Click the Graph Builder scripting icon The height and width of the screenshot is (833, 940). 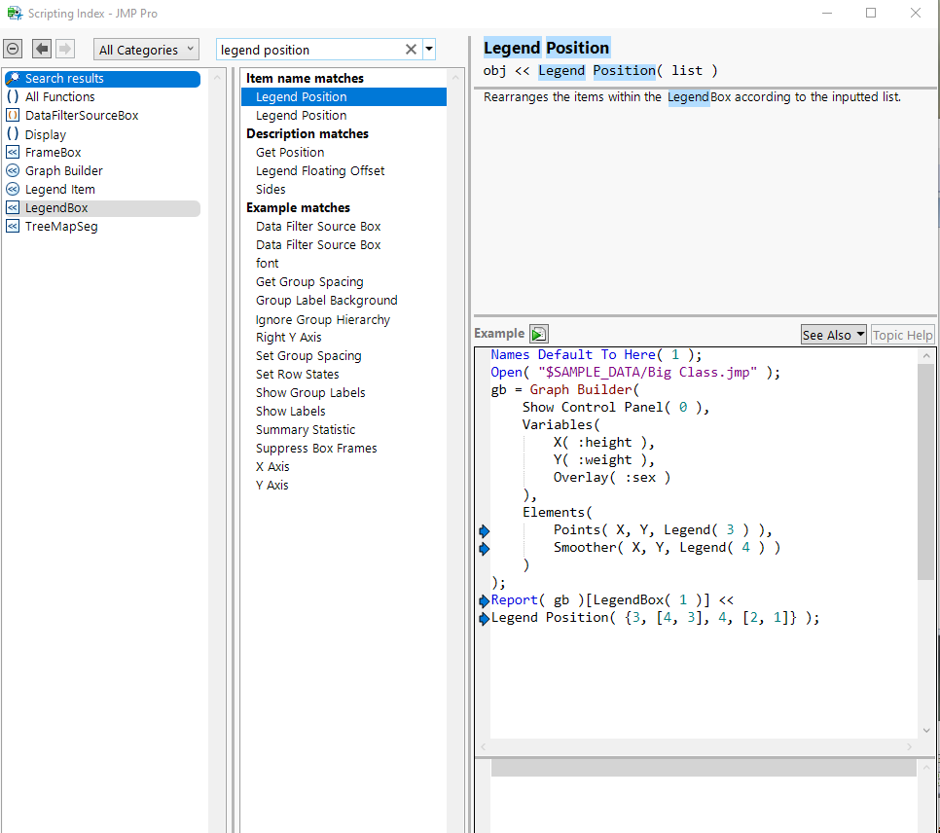[x=12, y=170]
